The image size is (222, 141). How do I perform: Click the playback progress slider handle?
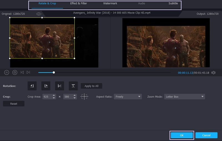[x=54, y=73]
